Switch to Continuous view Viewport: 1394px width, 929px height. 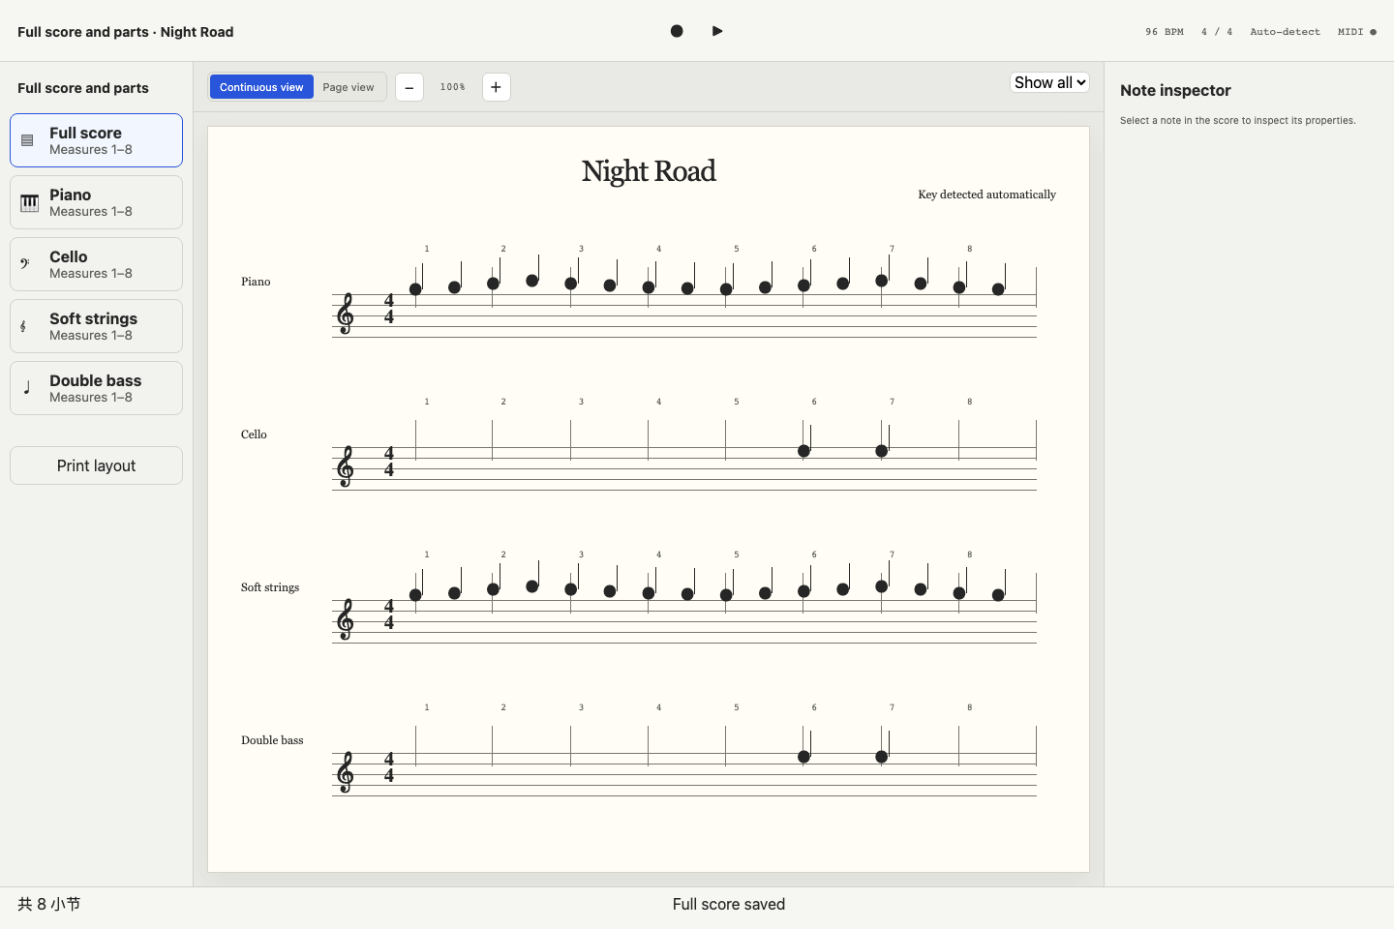point(261,87)
